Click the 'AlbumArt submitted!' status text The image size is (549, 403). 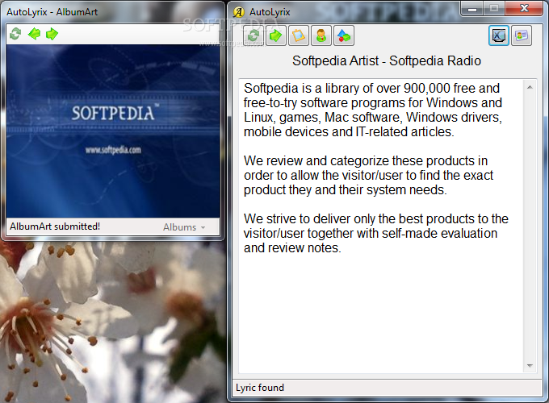(55, 226)
